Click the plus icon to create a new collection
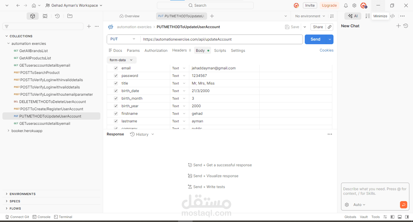The image size is (413, 222). [89, 26]
